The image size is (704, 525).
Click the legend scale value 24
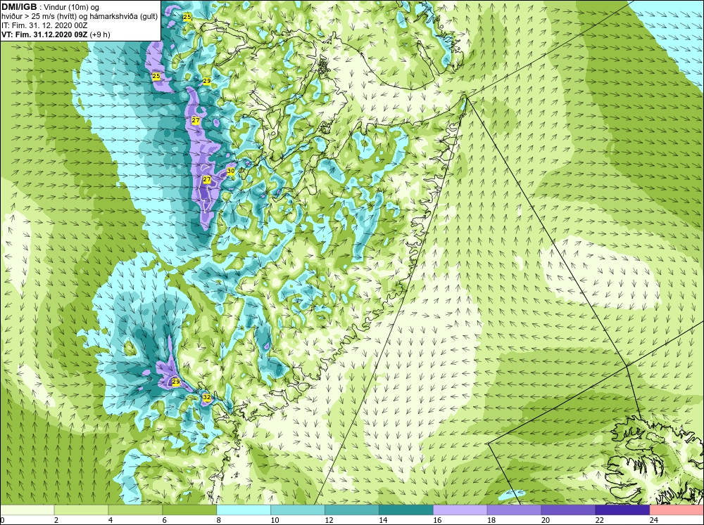654,520
